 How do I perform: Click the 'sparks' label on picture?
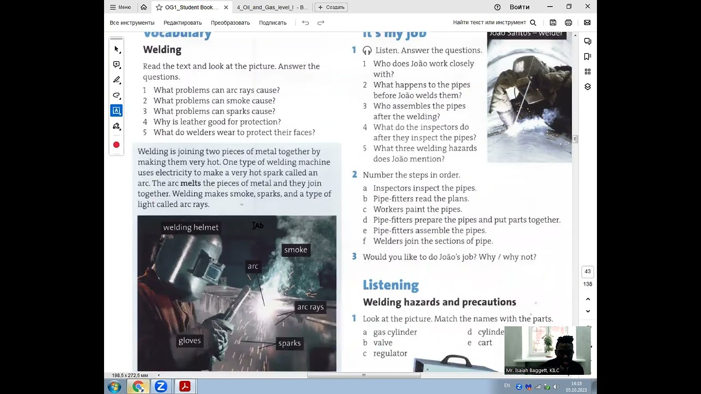coord(289,344)
